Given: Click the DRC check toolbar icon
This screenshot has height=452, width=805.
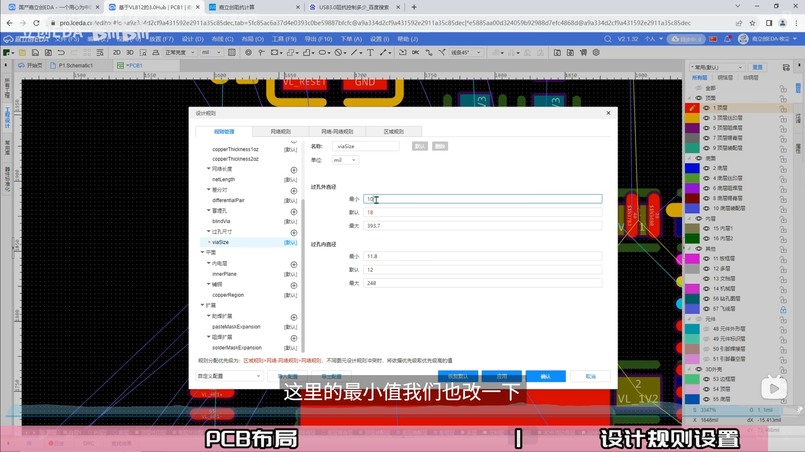Looking at the screenshot, I should tap(415, 52).
